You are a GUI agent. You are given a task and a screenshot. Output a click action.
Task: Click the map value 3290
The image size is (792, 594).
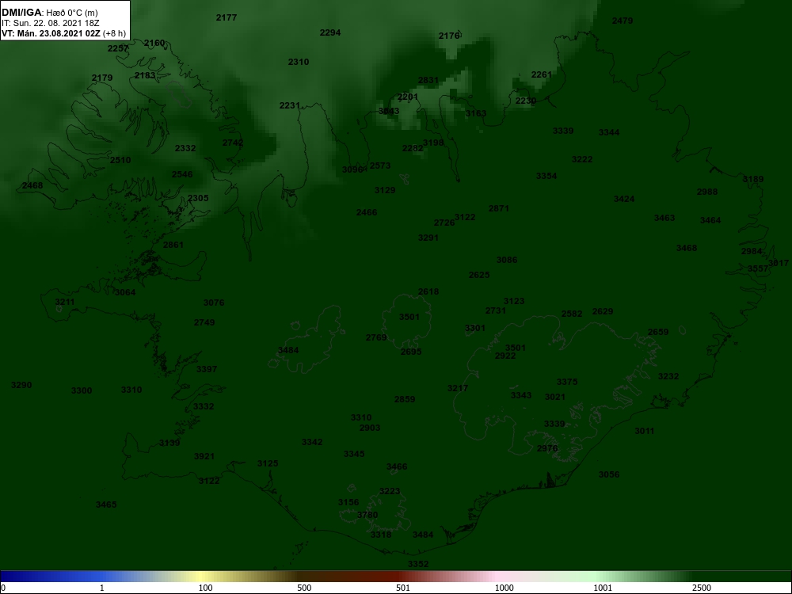pos(21,386)
